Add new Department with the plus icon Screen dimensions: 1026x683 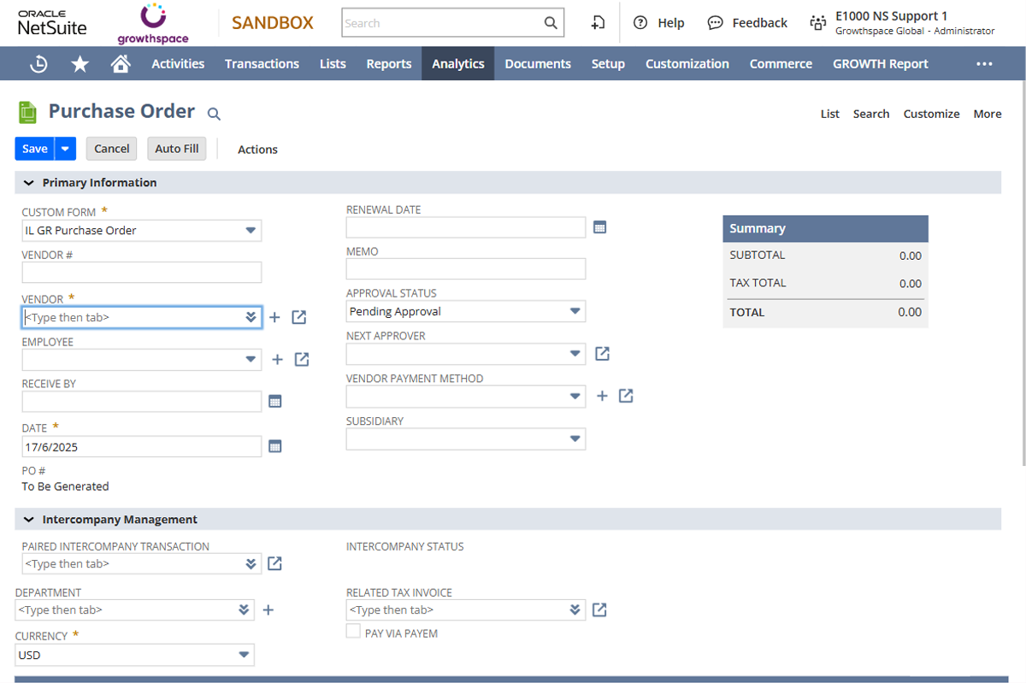click(x=268, y=609)
